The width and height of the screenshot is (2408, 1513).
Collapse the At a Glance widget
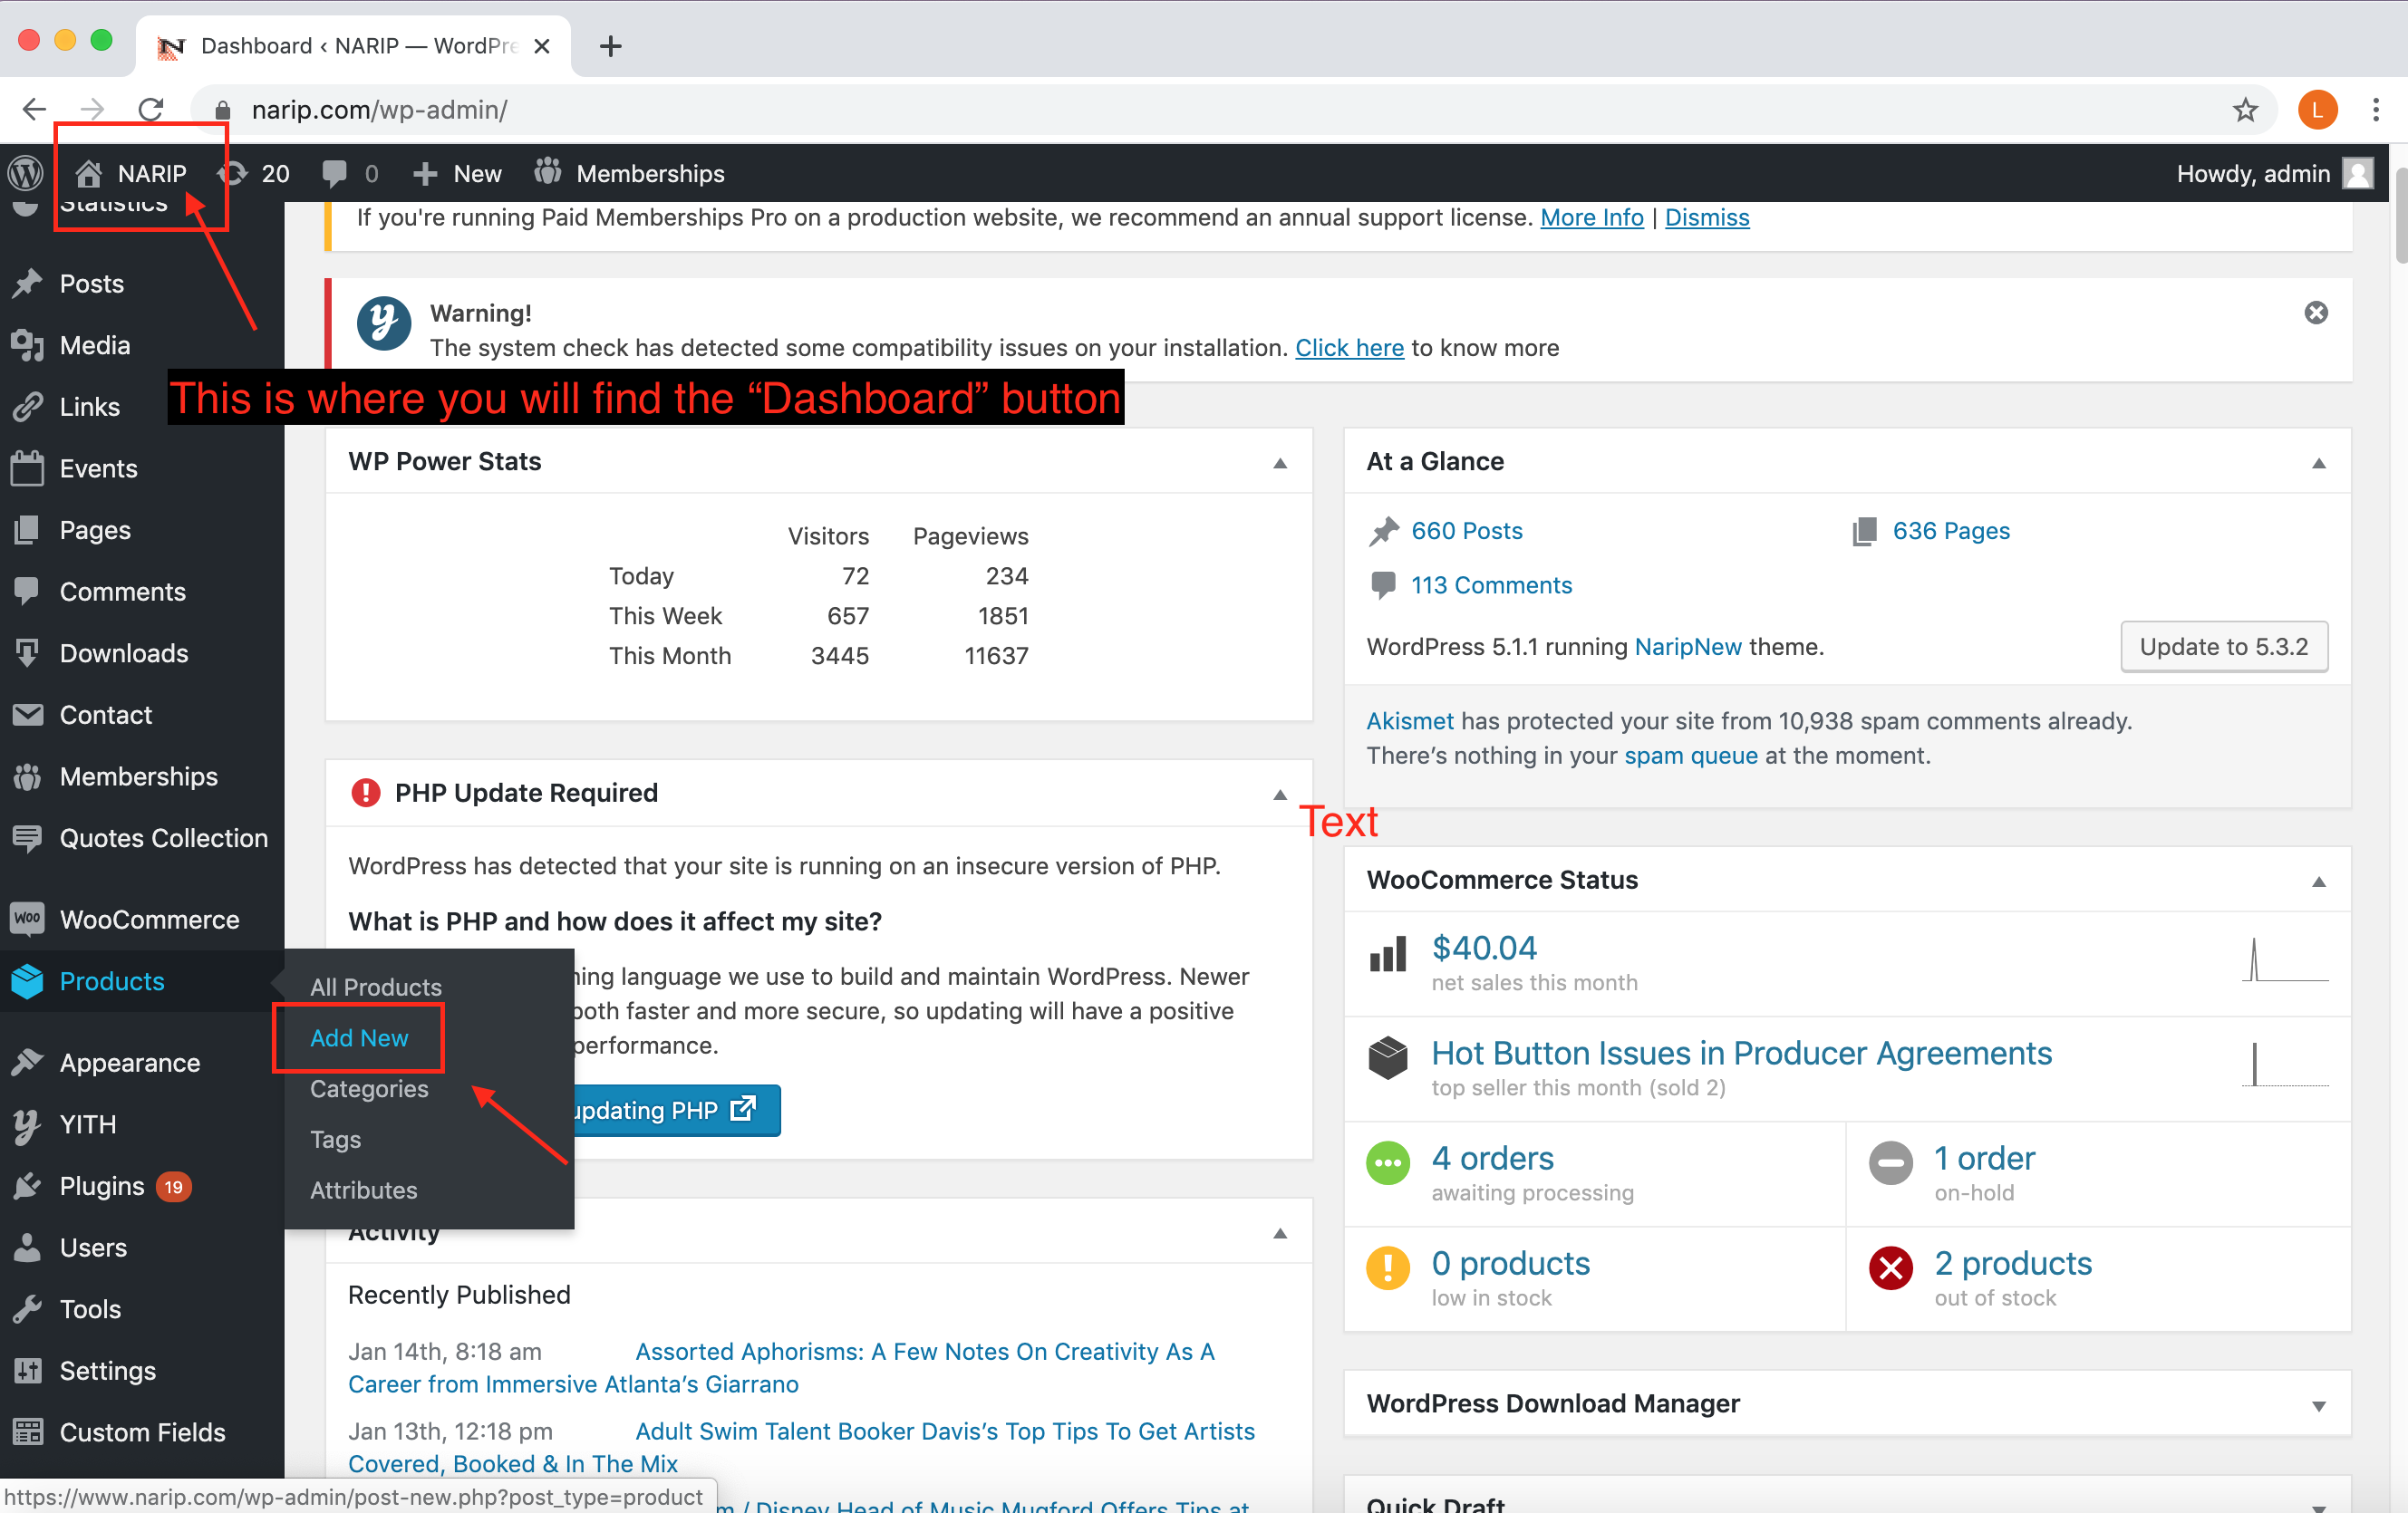pyautogui.click(x=2318, y=462)
